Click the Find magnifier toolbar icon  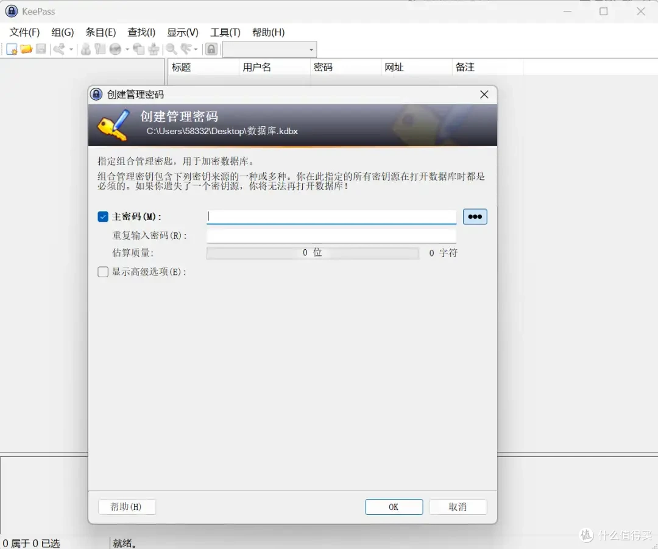tap(171, 49)
